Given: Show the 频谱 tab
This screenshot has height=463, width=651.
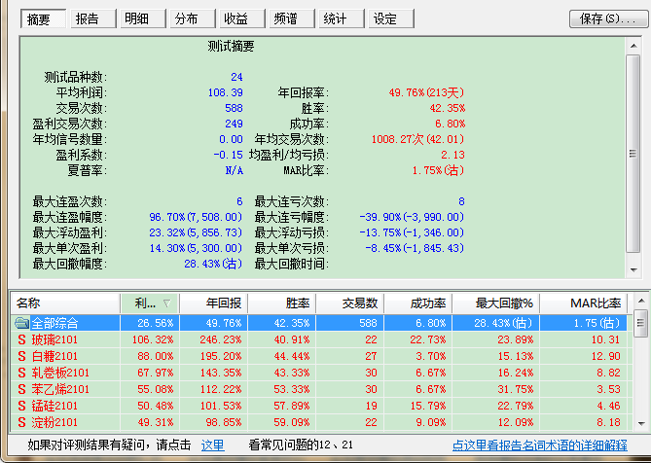Looking at the screenshot, I should pyautogui.click(x=286, y=18).
